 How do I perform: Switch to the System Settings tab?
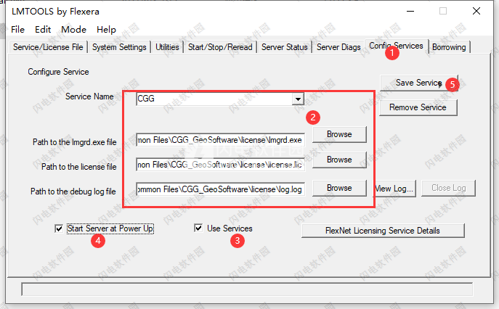[120, 47]
